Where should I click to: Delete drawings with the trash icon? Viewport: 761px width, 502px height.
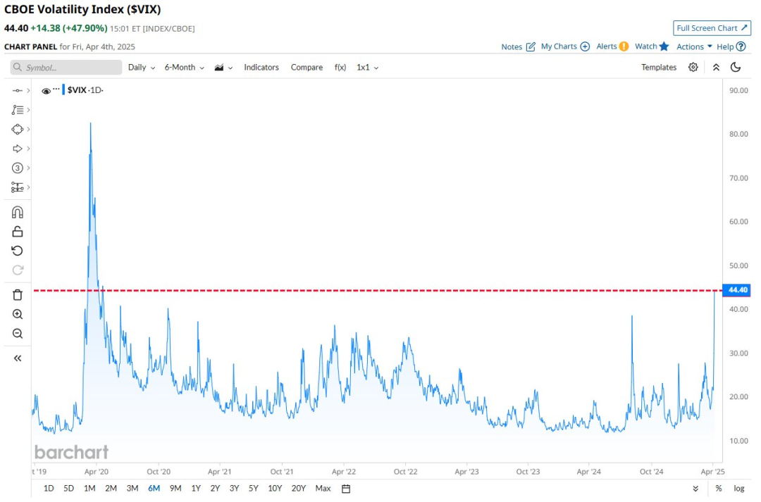coord(18,295)
